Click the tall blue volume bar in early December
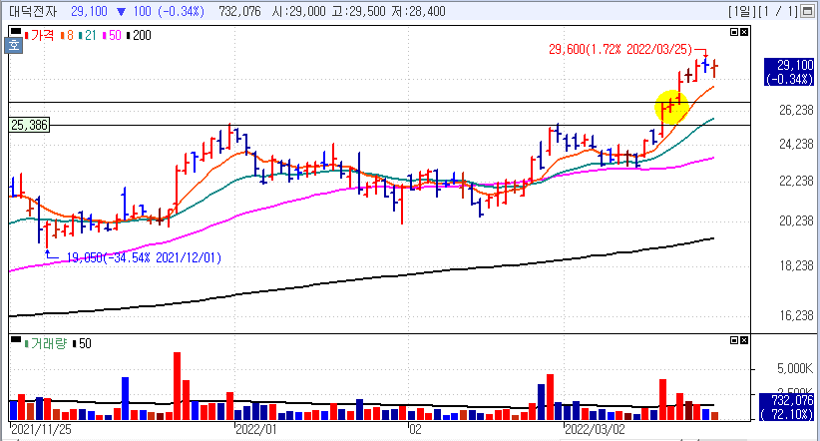Screen dimensions: 820x441 [x=125, y=399]
